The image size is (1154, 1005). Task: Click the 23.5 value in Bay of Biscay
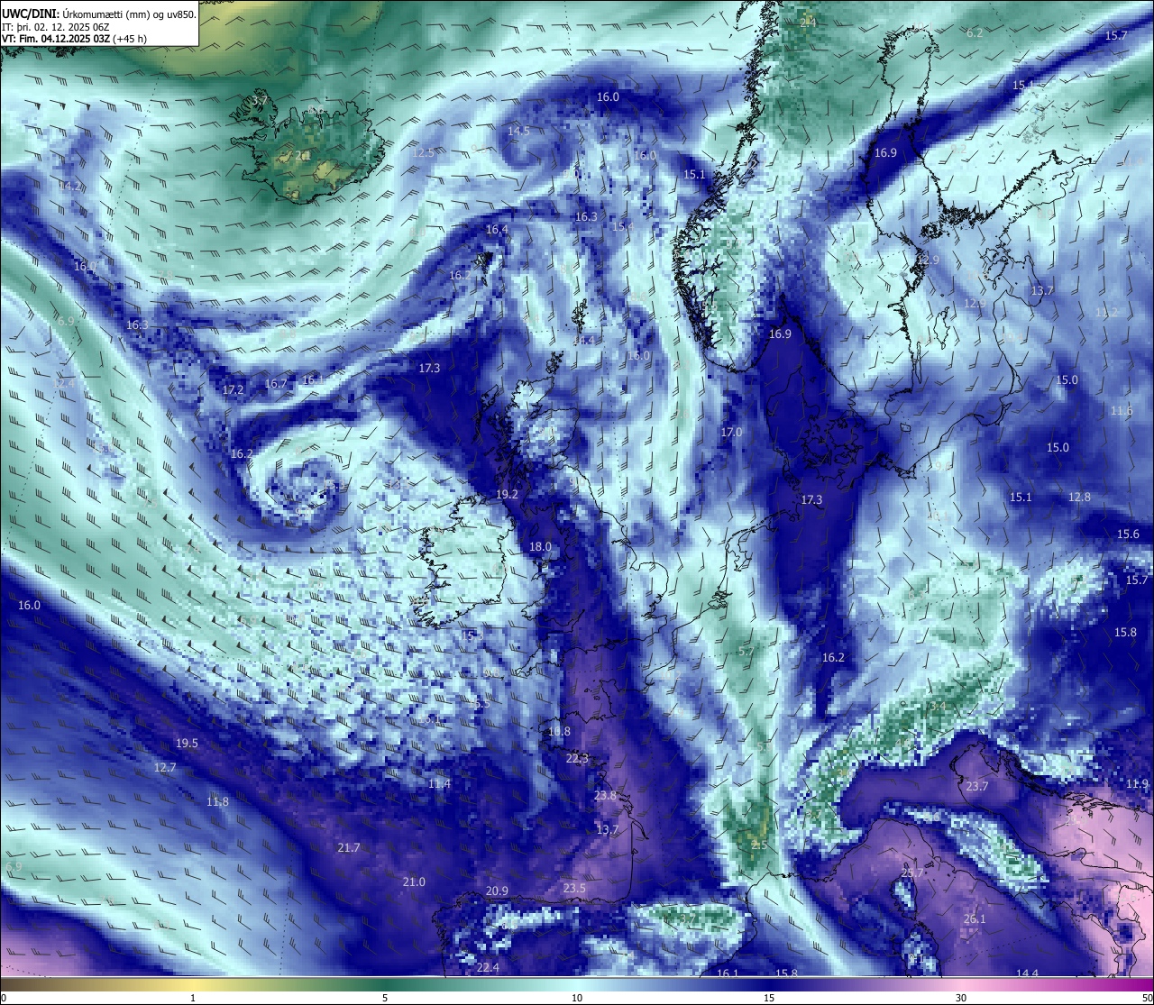(574, 889)
